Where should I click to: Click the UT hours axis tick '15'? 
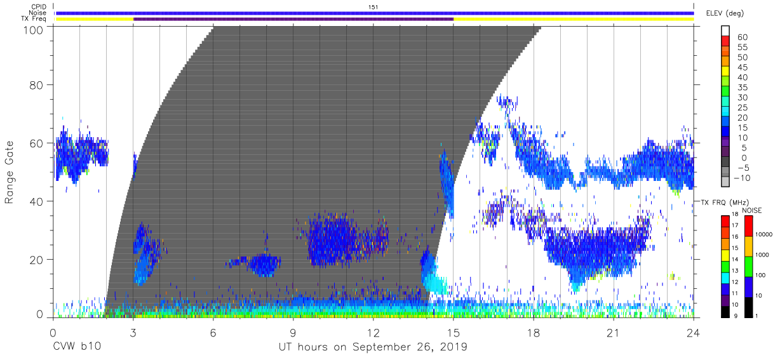click(x=454, y=332)
